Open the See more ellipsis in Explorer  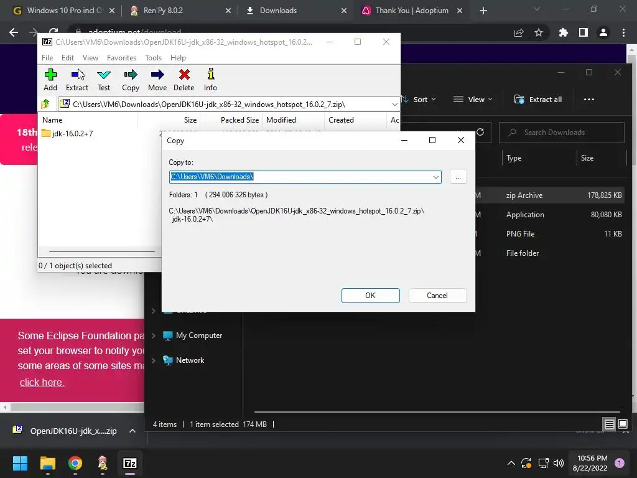[x=588, y=100]
